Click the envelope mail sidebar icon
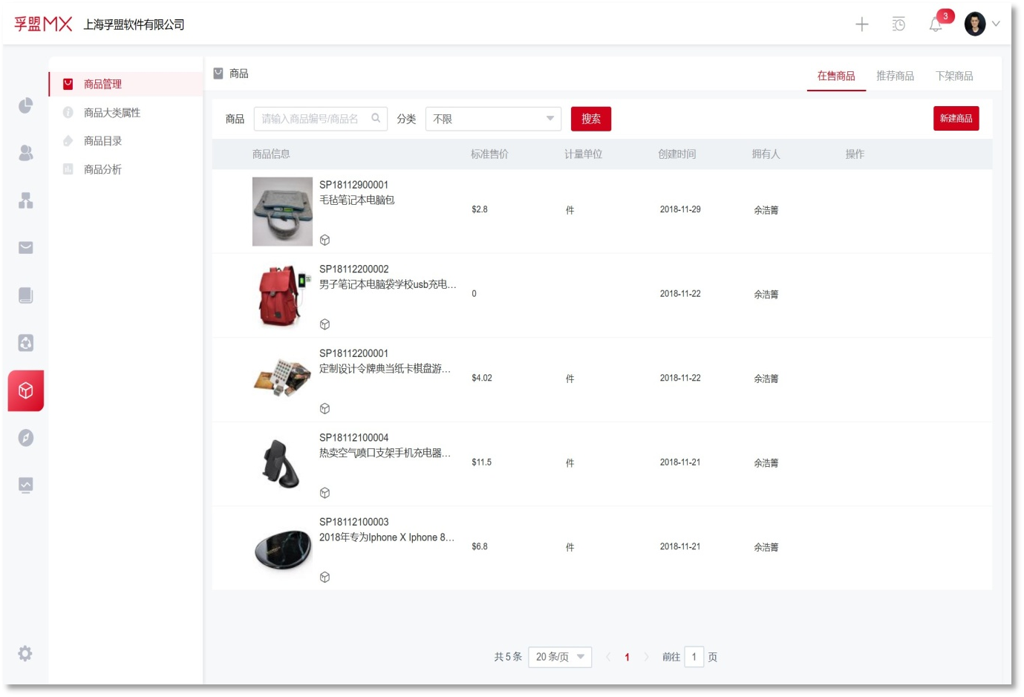This screenshot has width=1024, height=697. 25,248
